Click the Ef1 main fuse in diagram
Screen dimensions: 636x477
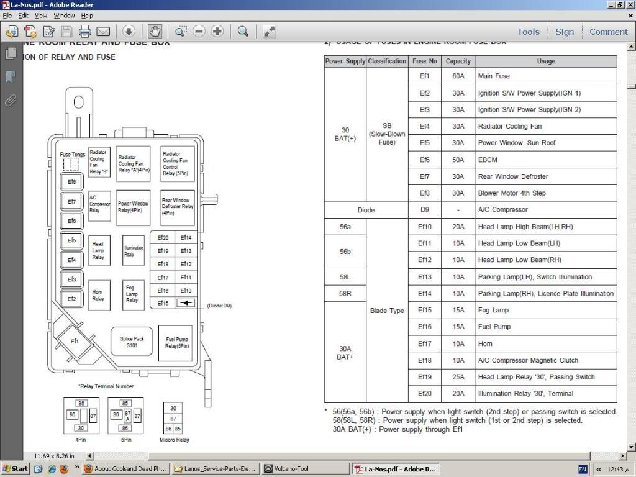(x=75, y=341)
